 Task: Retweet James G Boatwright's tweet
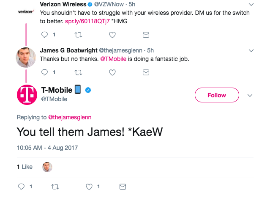click(x=78, y=73)
